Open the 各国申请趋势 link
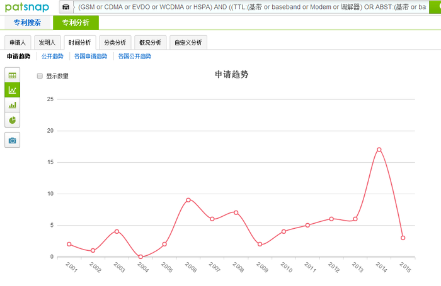The image size is (441, 286). coord(91,57)
